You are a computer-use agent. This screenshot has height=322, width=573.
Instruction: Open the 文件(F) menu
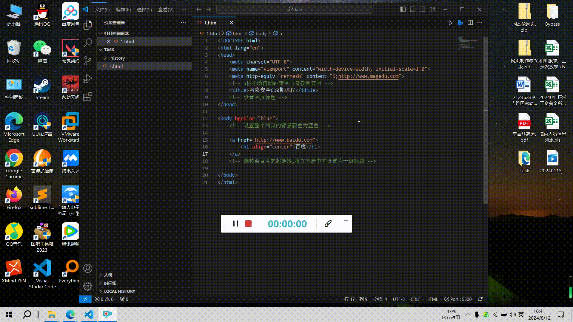click(x=102, y=10)
